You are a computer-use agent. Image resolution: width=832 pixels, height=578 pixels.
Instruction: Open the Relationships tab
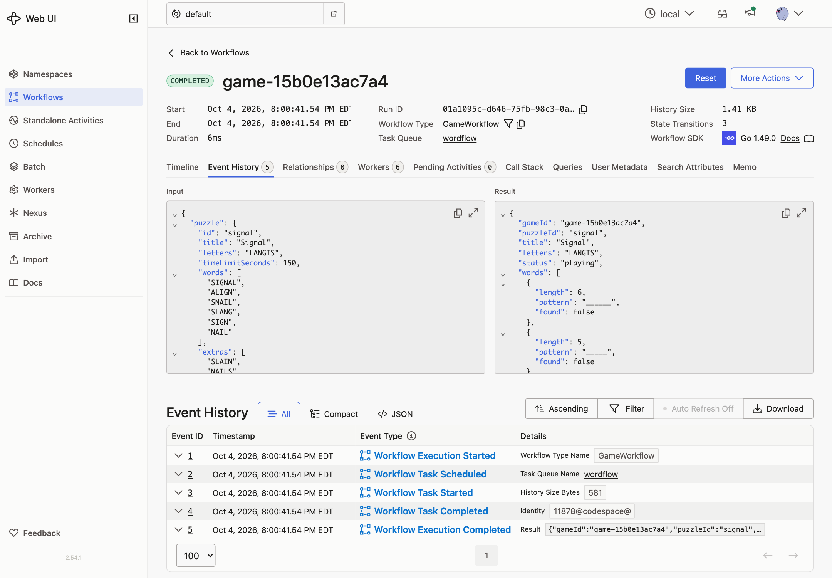coord(315,167)
